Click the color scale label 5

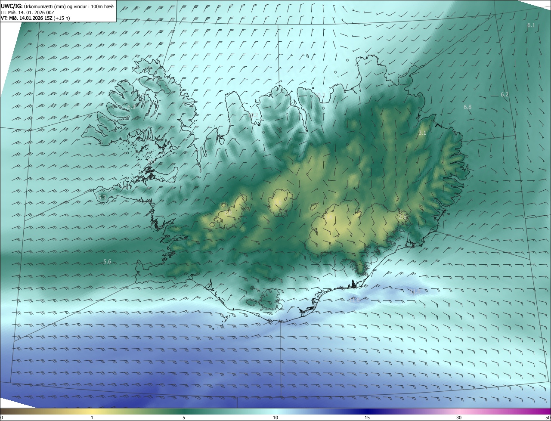[184, 418]
